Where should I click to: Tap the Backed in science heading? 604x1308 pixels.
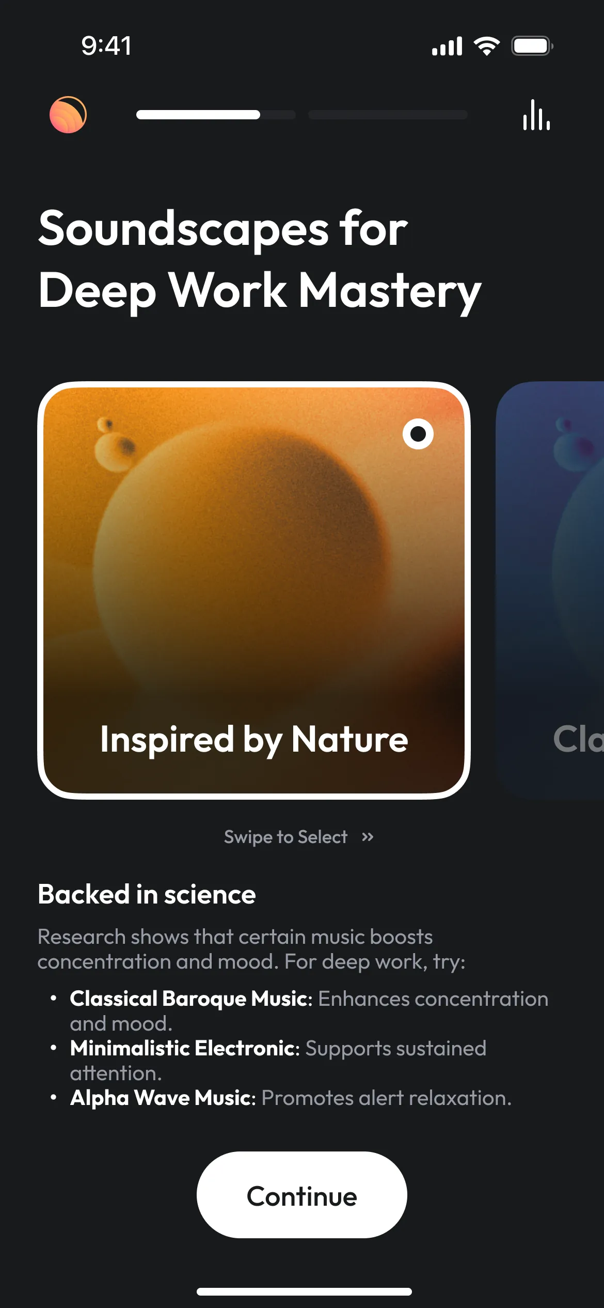pyautogui.click(x=147, y=894)
